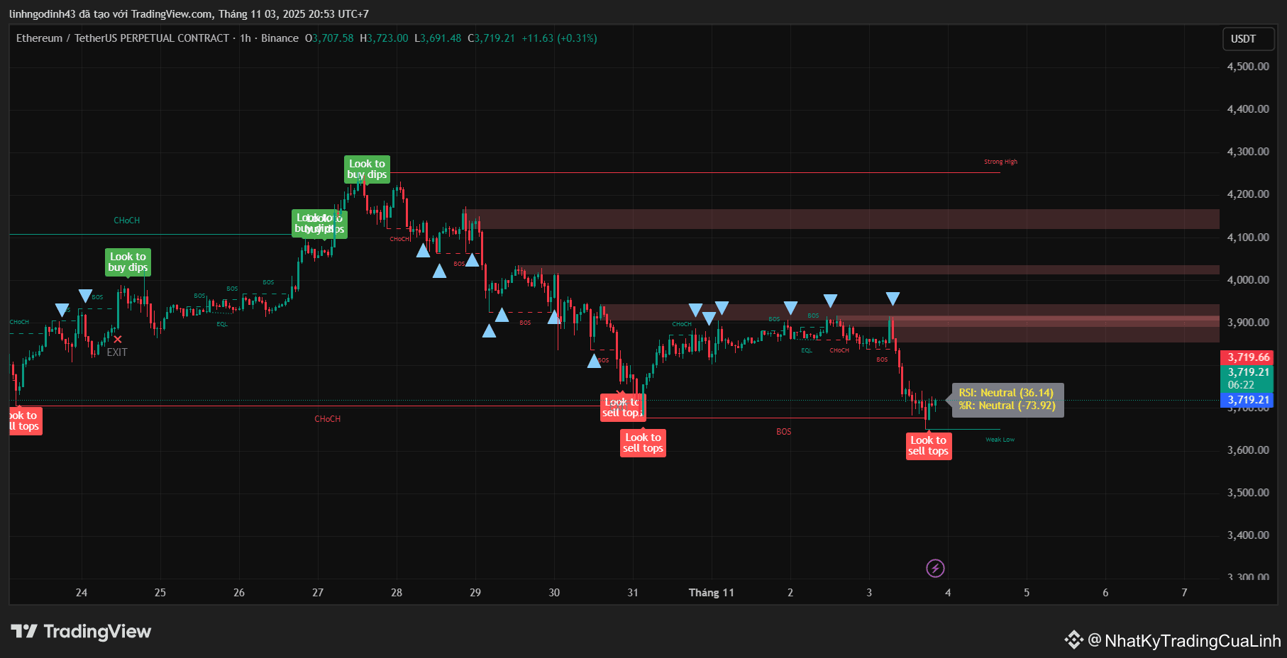Click the 3,900.00 price axis label

click(1248, 323)
